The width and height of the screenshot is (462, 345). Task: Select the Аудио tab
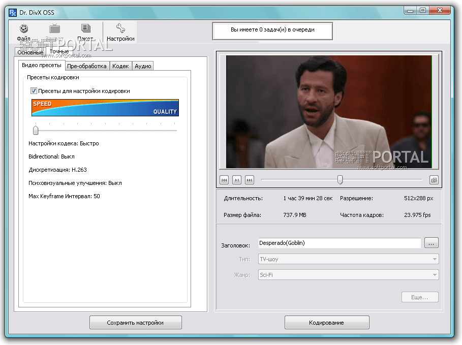pos(143,66)
